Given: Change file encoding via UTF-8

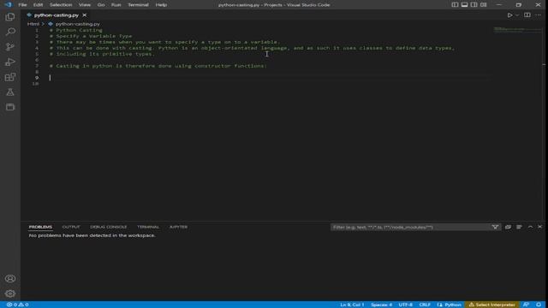Looking at the screenshot, I should tap(405, 305).
